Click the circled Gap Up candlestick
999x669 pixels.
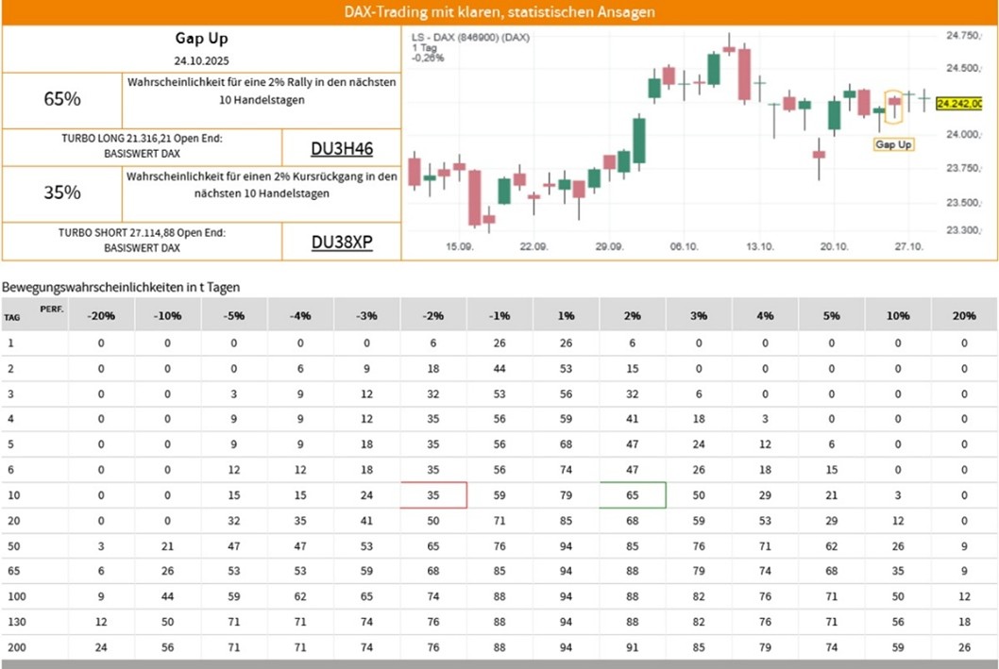coord(894,102)
